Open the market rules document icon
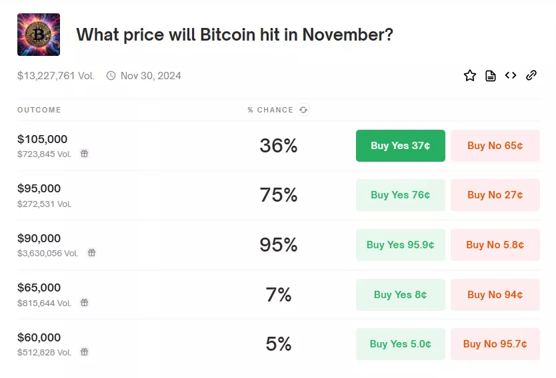 pos(491,76)
